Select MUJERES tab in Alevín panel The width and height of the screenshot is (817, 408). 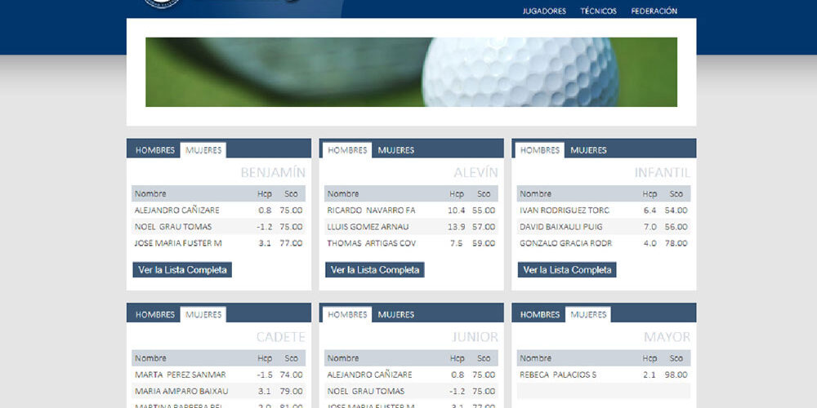pyautogui.click(x=395, y=150)
